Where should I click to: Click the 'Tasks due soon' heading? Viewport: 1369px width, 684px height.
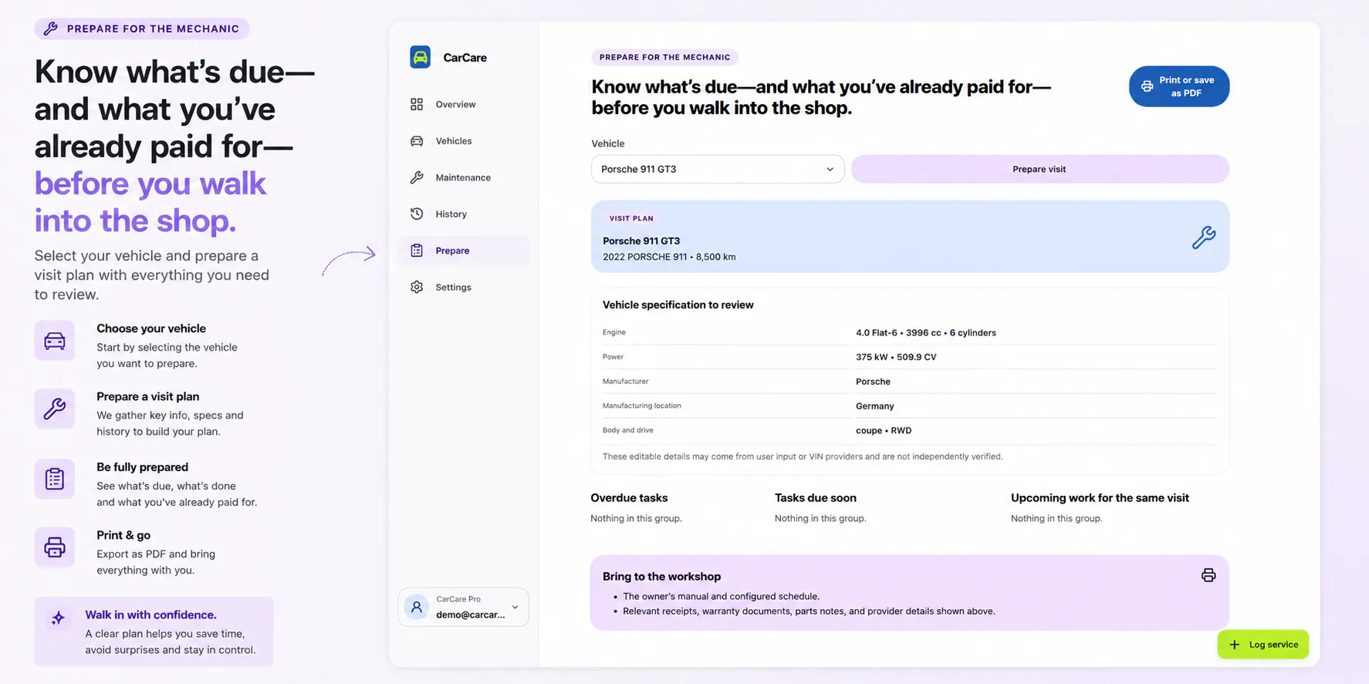(x=815, y=498)
